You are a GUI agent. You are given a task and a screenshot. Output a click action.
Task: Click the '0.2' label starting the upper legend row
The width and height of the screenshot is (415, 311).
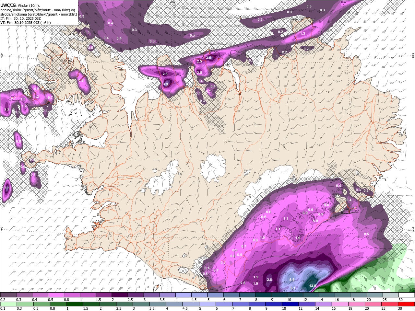pyautogui.click(x=3, y=300)
